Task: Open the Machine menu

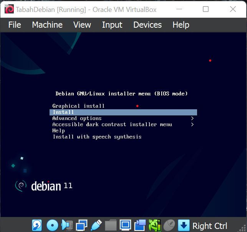Action: tap(47, 25)
